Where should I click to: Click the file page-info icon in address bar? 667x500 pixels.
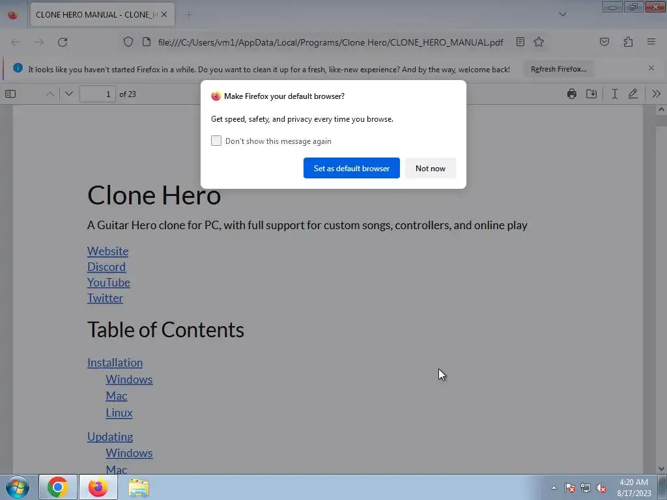(x=147, y=42)
